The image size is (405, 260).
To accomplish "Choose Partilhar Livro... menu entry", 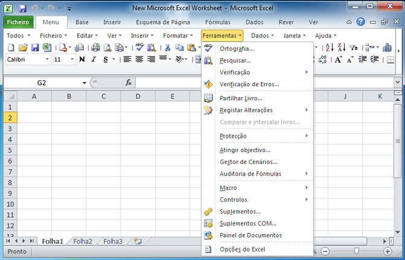I will (x=258, y=98).
